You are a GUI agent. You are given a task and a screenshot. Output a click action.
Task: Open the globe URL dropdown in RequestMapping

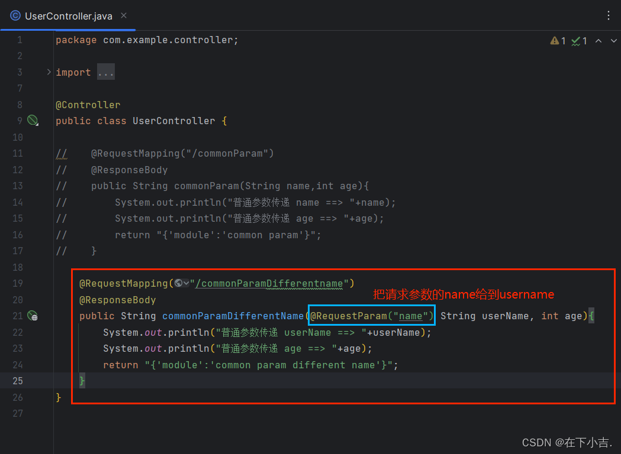point(182,283)
